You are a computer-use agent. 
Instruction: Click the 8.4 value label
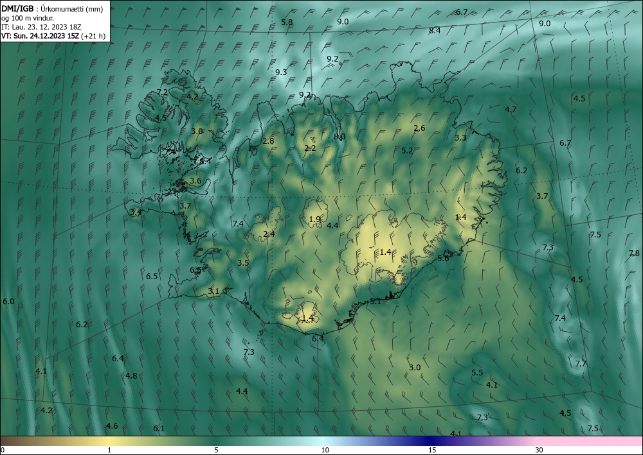(x=435, y=30)
